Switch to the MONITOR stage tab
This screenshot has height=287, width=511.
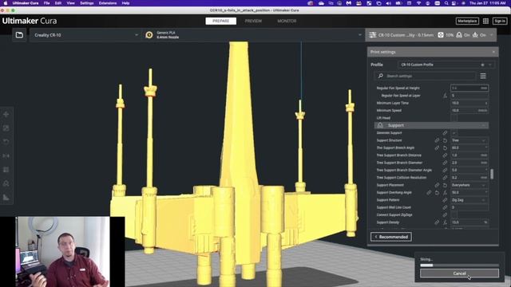coord(287,21)
